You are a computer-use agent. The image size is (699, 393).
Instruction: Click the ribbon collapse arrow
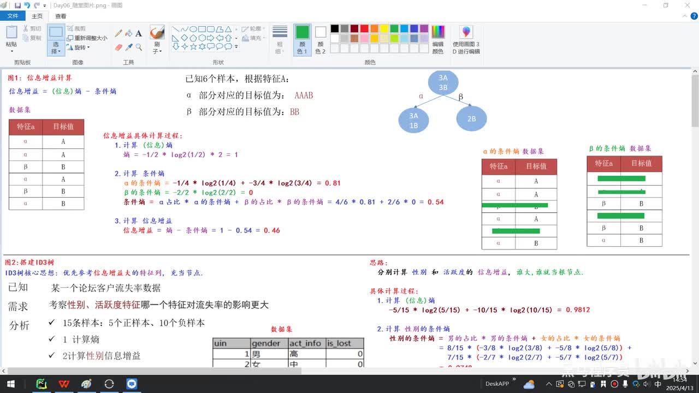pyautogui.click(x=684, y=16)
